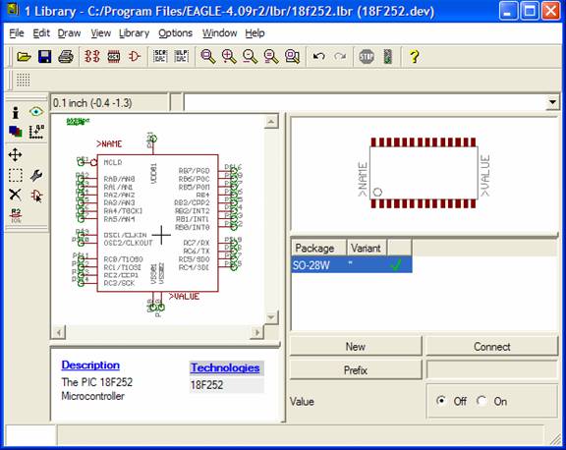566x450 pixels.
Task: Select the Add gate tool
Action: pos(36,196)
